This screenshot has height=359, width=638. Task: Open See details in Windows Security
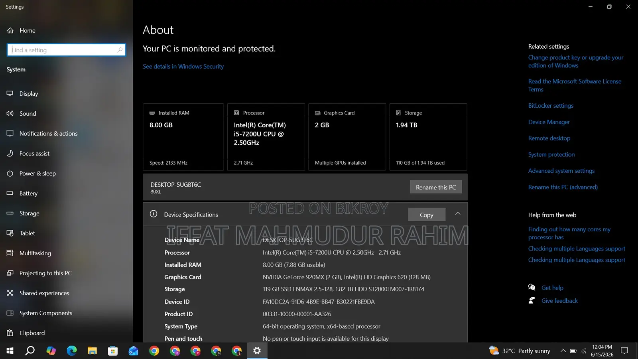(183, 66)
